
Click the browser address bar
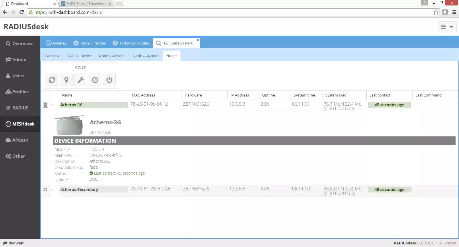tap(229, 12)
